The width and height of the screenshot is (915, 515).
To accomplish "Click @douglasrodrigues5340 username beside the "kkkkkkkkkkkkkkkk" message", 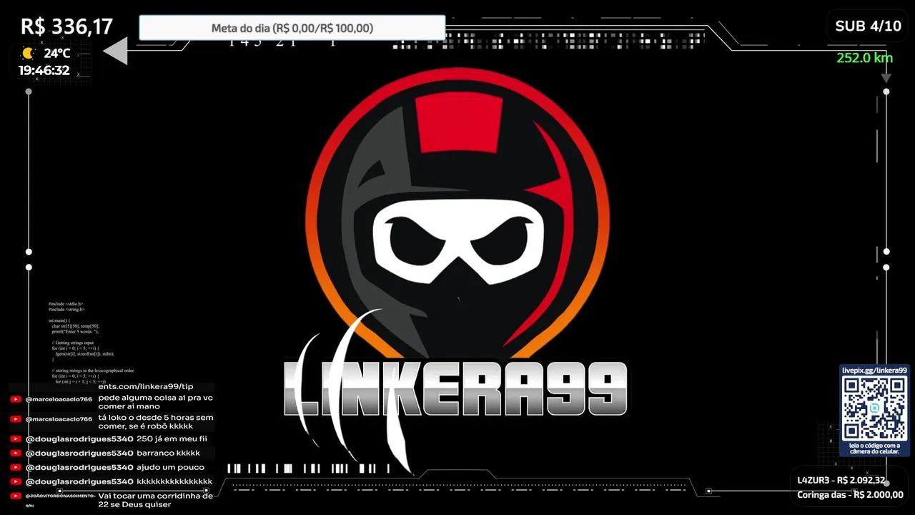I will click(x=79, y=482).
